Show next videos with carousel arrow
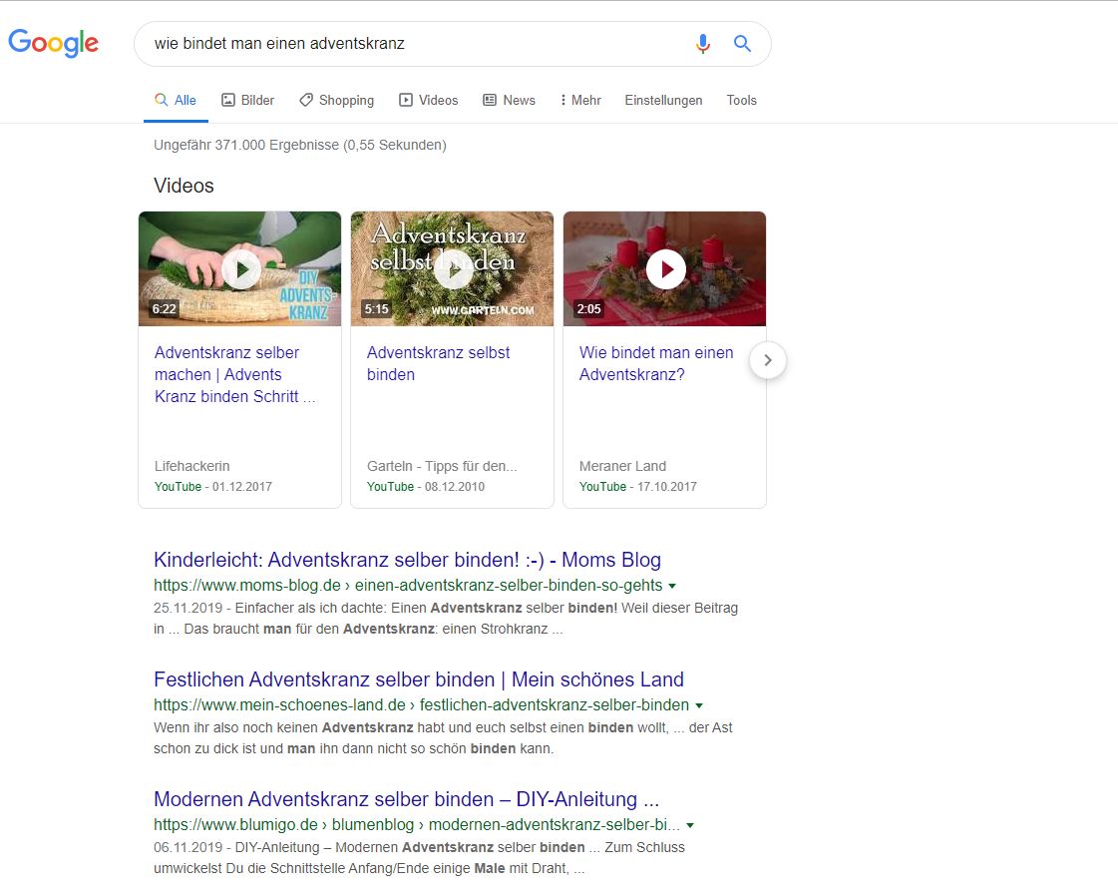This screenshot has width=1118, height=896. tap(768, 360)
